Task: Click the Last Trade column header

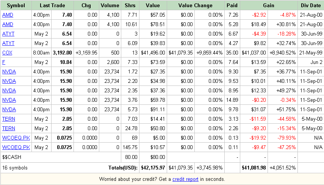Action: (52, 6)
